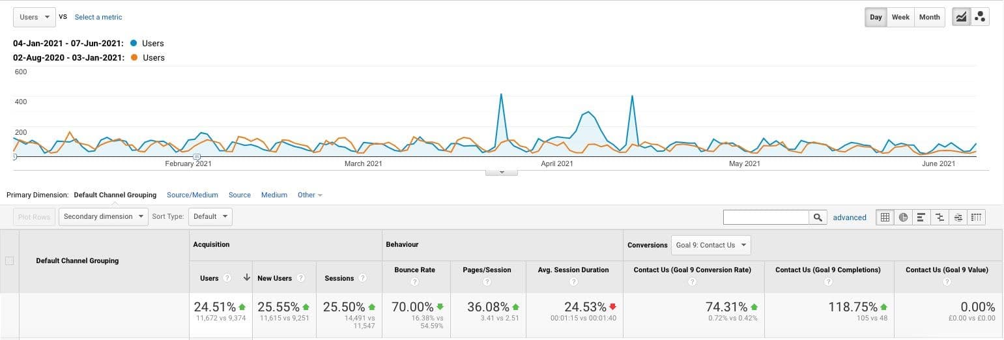Switch to motion chart icon
Image resolution: width=1004 pixels, height=340 pixels.
coord(979,17)
